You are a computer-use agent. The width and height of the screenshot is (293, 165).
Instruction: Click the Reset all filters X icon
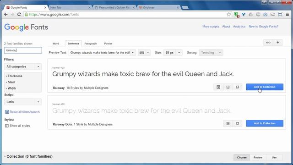point(7,112)
